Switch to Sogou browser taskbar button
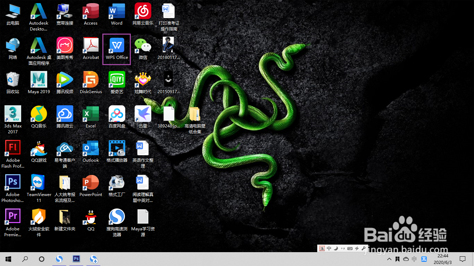Image resolution: width=474 pixels, height=266 pixels. (x=60, y=259)
